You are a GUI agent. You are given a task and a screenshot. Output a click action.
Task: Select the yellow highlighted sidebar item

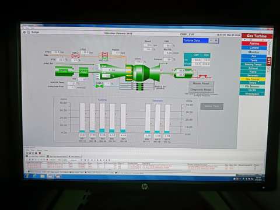pos(253,79)
